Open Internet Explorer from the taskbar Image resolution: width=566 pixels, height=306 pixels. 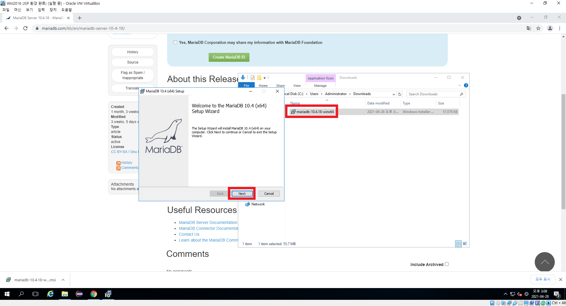(50, 294)
